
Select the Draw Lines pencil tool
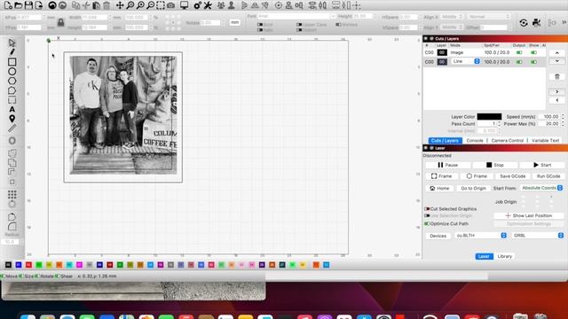(x=12, y=52)
